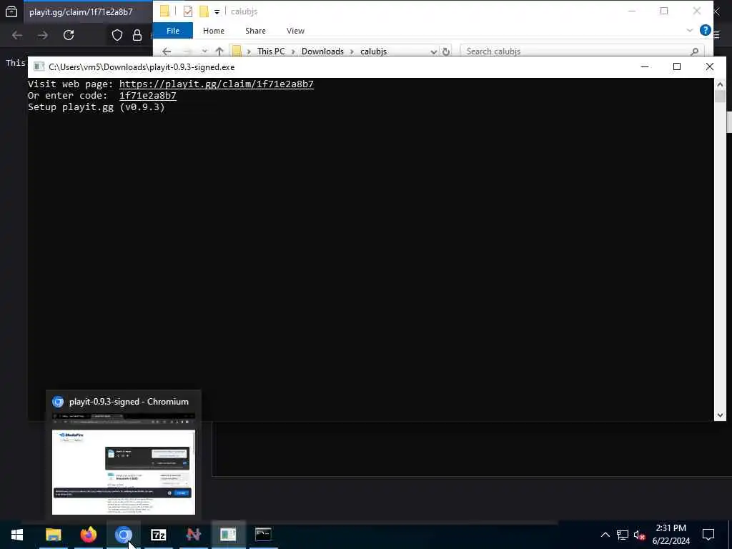Select Downloads in the breadcrumb path
Screen dimensions: 732x549
click(322, 51)
